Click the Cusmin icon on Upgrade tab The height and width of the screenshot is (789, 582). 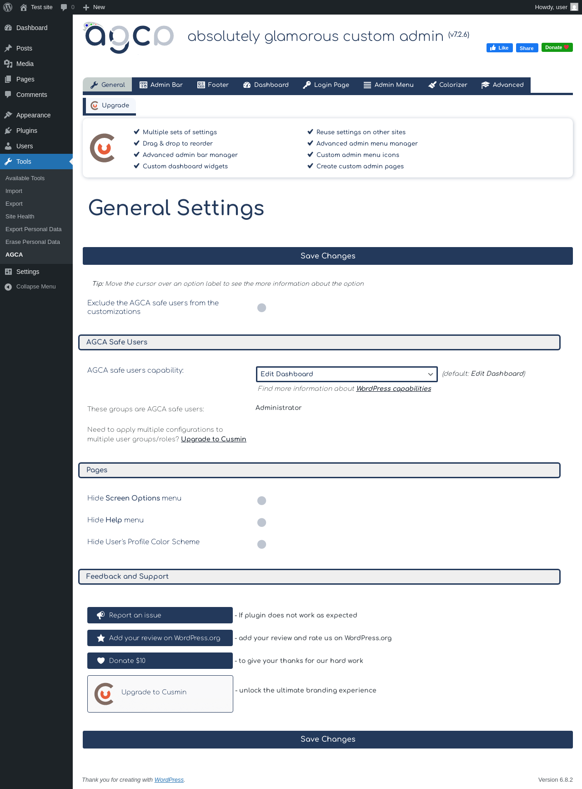95,106
